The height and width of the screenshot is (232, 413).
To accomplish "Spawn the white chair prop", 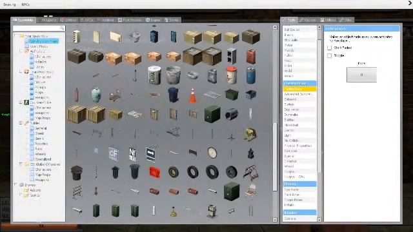I will [x=250, y=191].
